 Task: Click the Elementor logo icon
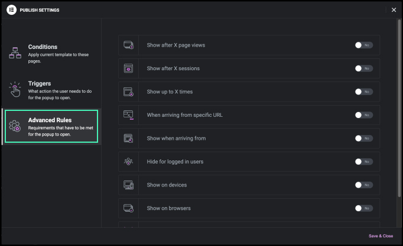(x=11, y=10)
